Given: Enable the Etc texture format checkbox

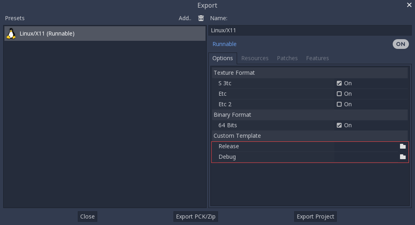Looking at the screenshot, I should pos(339,94).
